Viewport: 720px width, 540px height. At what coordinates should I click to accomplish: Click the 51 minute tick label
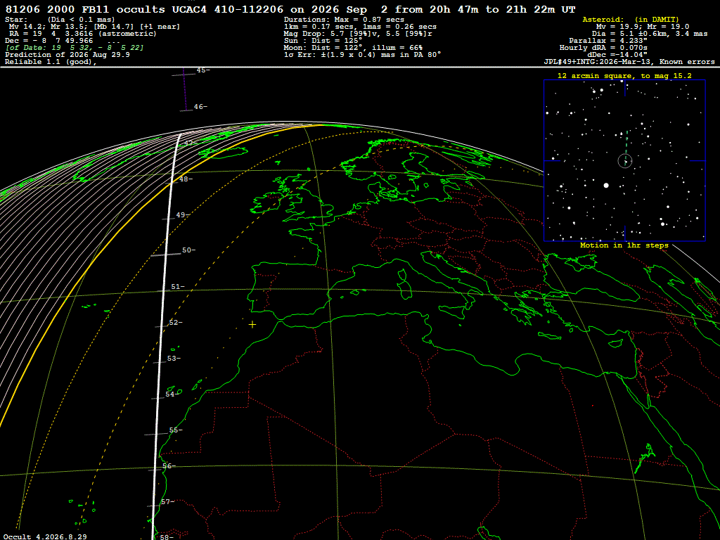pyautogui.click(x=177, y=287)
